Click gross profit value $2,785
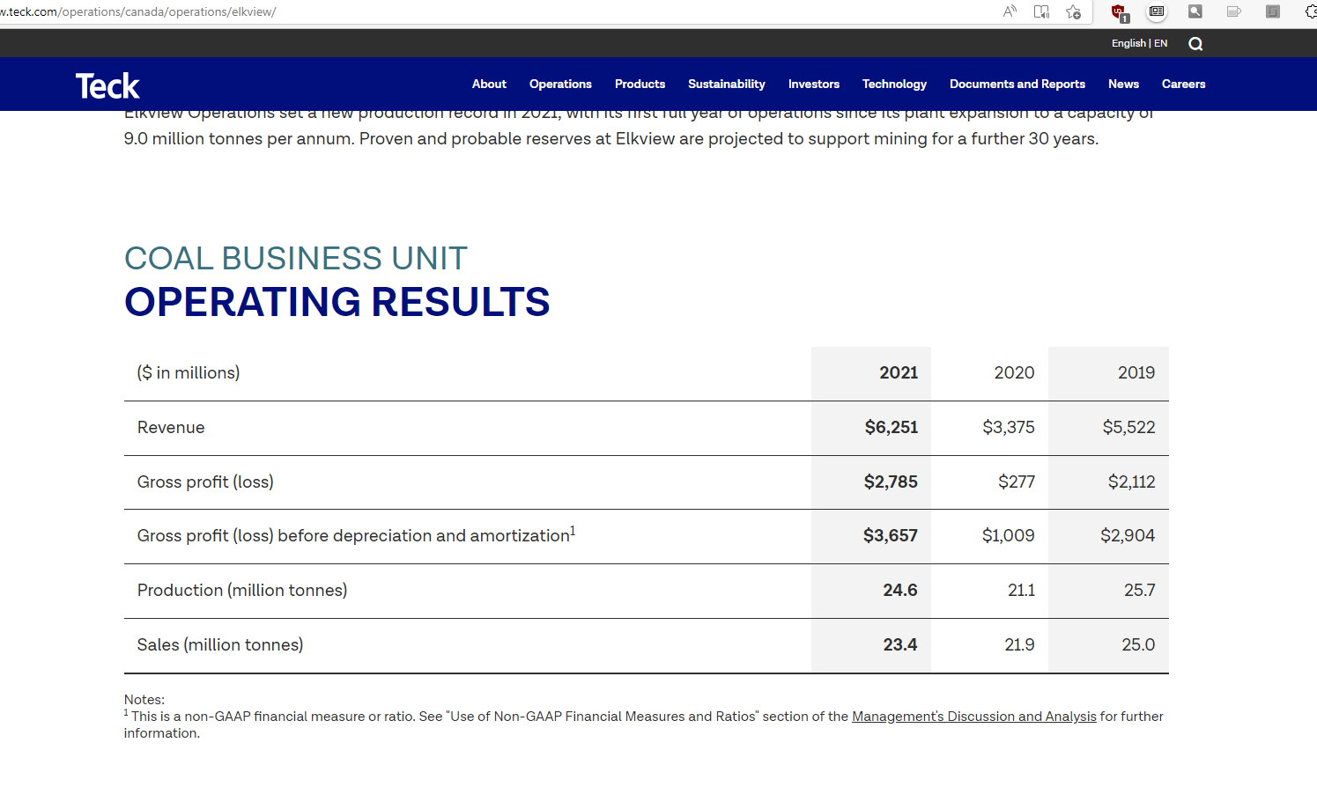The width and height of the screenshot is (1317, 809). tap(891, 482)
